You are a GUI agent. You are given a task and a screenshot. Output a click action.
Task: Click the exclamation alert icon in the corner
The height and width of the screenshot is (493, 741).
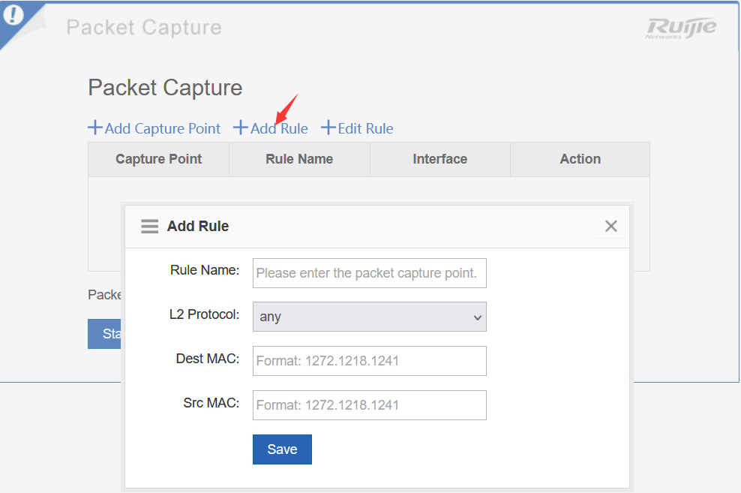pyautogui.click(x=13, y=16)
